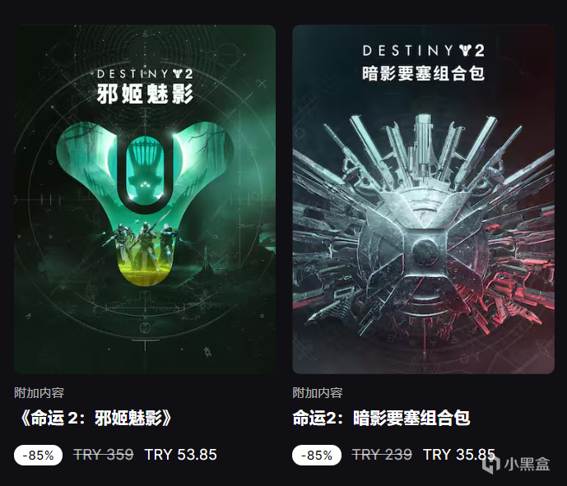Click the 小黑盒 watermark logo icon
This screenshot has height=486, width=567.
click(x=491, y=464)
